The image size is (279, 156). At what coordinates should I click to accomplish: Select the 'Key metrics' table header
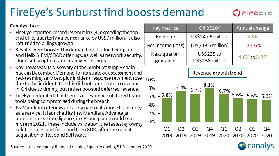click(x=165, y=28)
